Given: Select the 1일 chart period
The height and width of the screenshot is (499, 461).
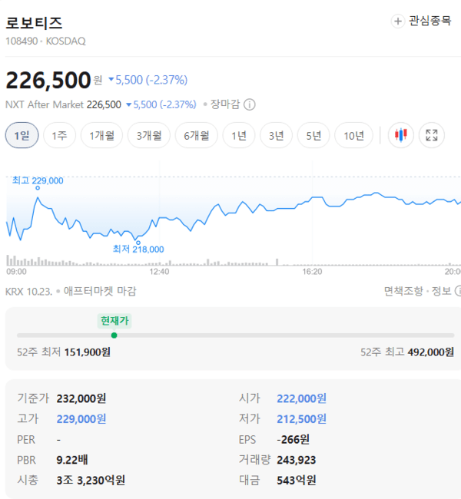Looking at the screenshot, I should click(x=22, y=135).
